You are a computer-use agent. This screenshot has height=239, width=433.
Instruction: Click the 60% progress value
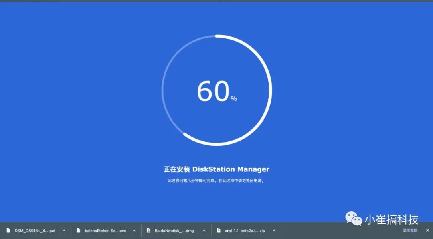coord(217,92)
